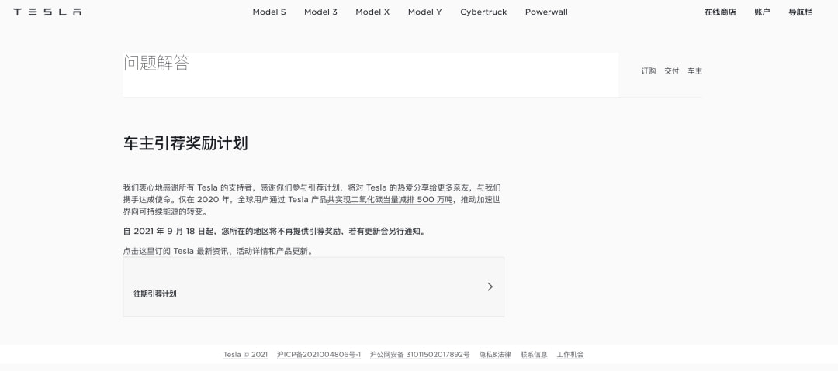Open the 隐私&法律 footer link
Viewport: 838px width, 371px height.
[495, 355]
